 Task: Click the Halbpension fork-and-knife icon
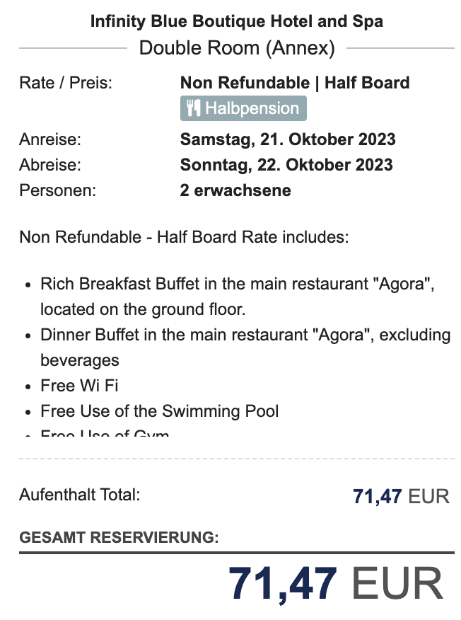pos(194,108)
